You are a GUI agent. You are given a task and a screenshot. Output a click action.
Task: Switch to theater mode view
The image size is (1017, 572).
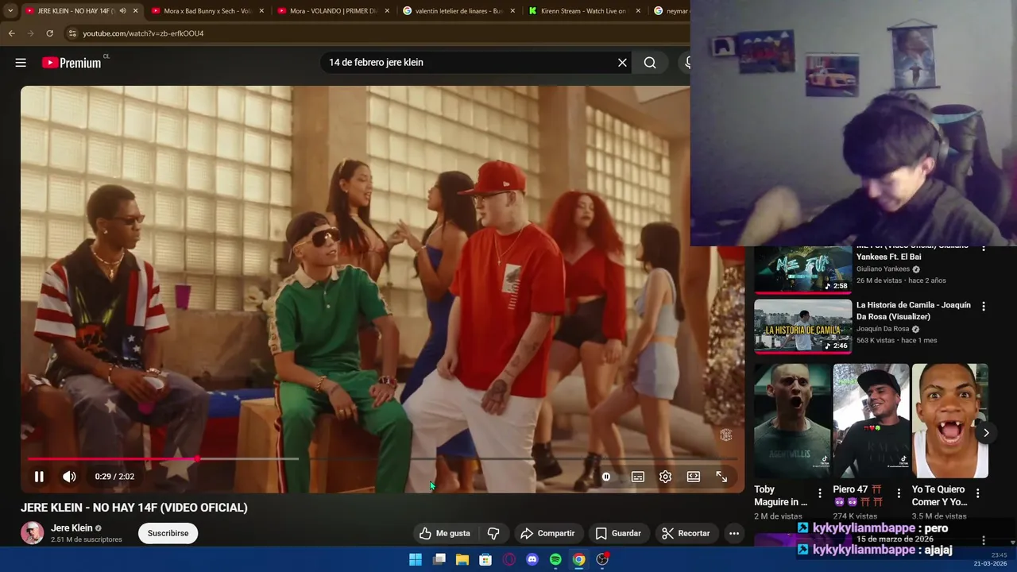(x=694, y=477)
